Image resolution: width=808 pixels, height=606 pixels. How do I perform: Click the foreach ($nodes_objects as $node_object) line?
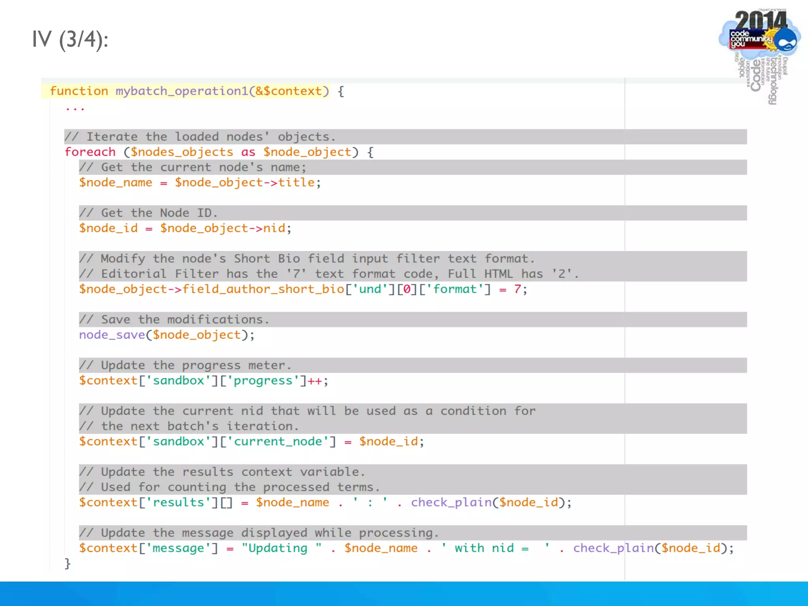(219, 152)
